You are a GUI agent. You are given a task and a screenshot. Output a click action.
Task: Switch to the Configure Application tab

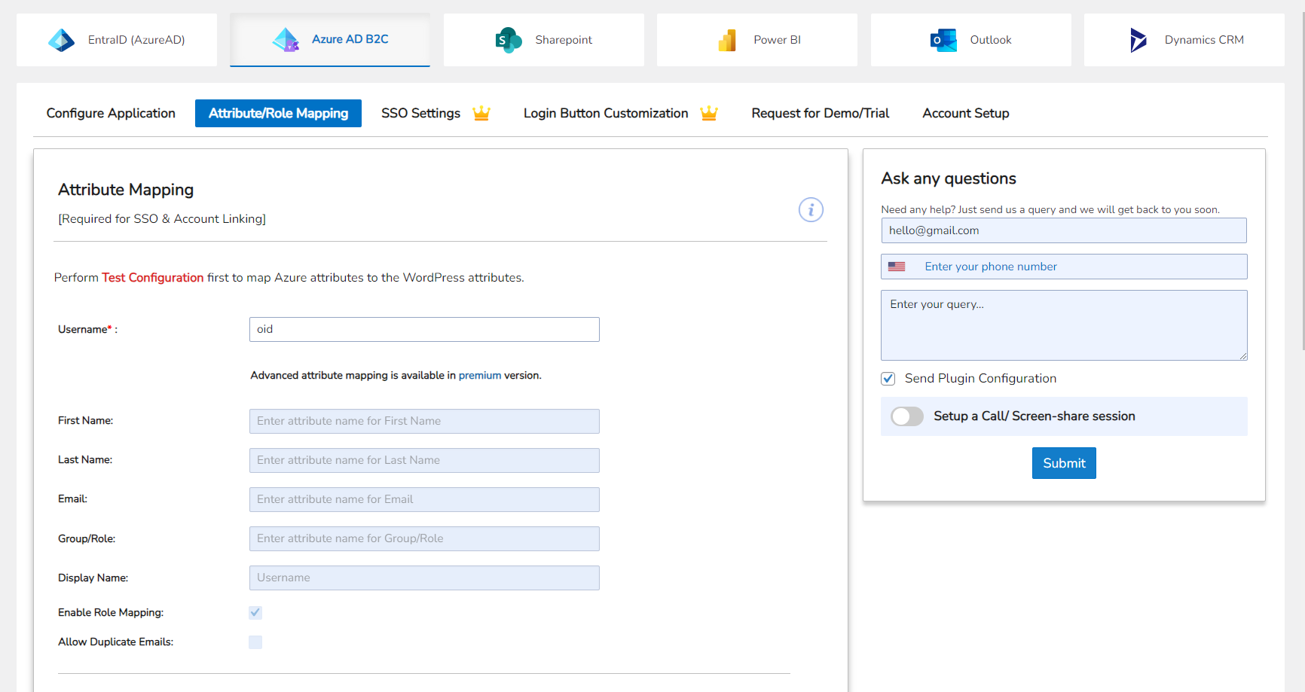[x=110, y=113]
